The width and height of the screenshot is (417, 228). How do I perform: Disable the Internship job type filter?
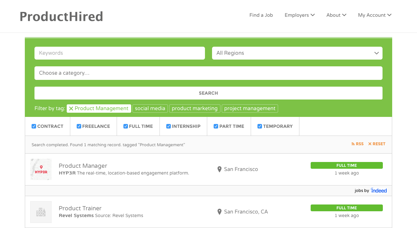click(x=168, y=126)
